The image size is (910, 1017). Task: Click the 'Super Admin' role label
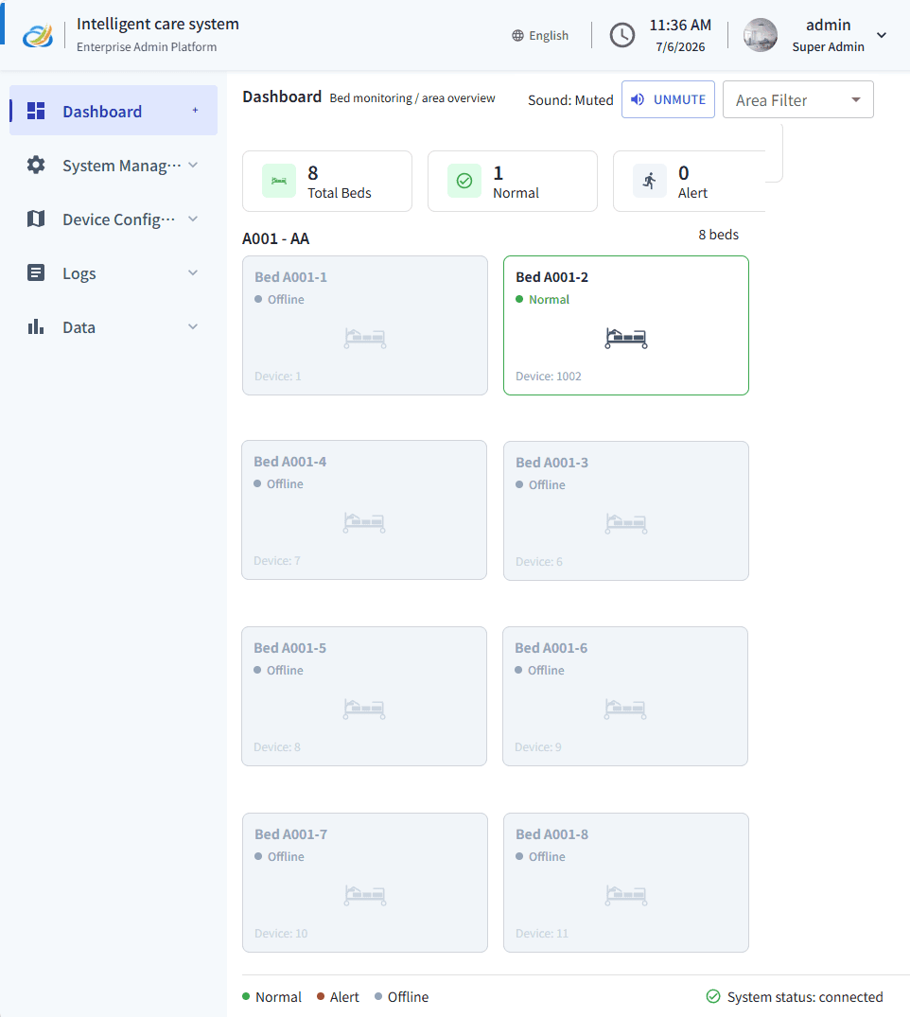pyautogui.click(x=829, y=46)
